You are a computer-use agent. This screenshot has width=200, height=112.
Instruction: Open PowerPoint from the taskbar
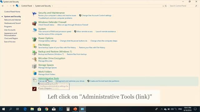coord(75,109)
